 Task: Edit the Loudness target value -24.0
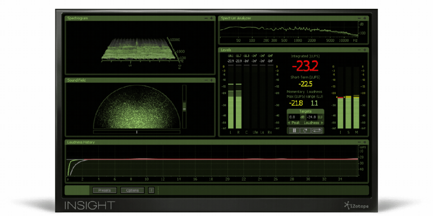(312, 117)
